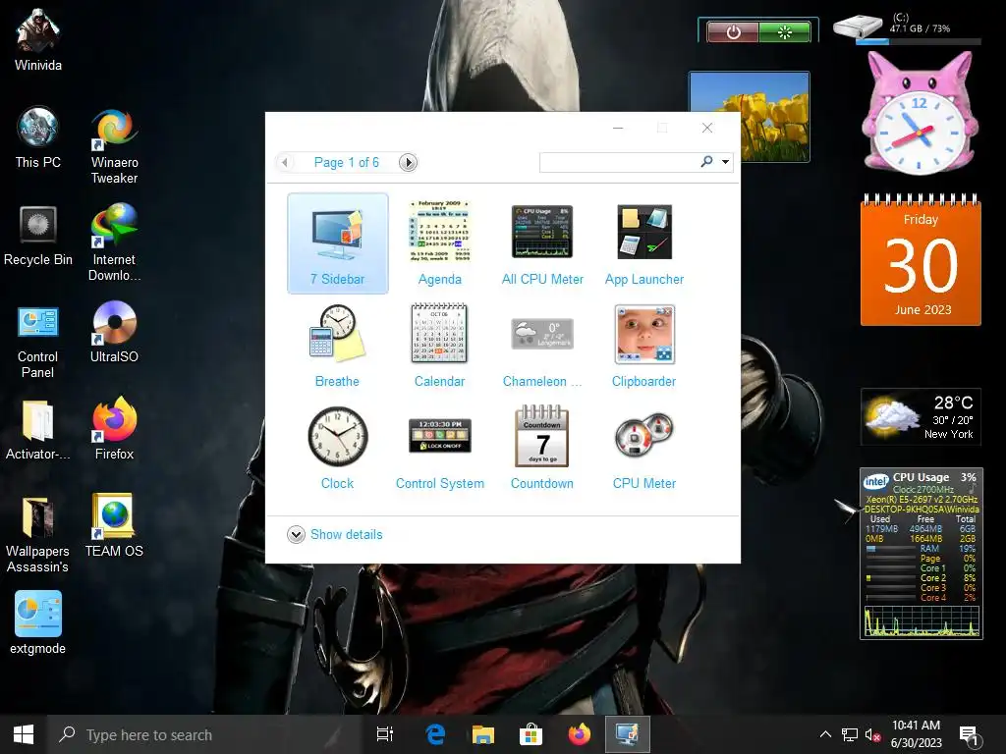Expand Show details section

pyautogui.click(x=296, y=534)
